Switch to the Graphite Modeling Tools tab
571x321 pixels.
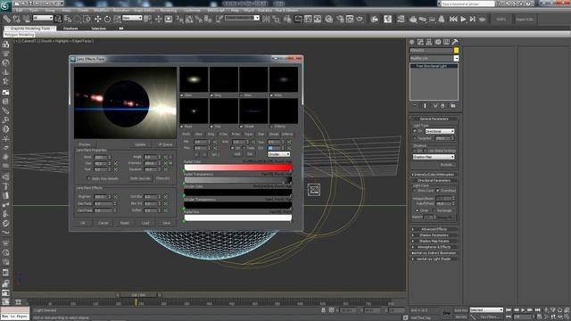click(30, 29)
